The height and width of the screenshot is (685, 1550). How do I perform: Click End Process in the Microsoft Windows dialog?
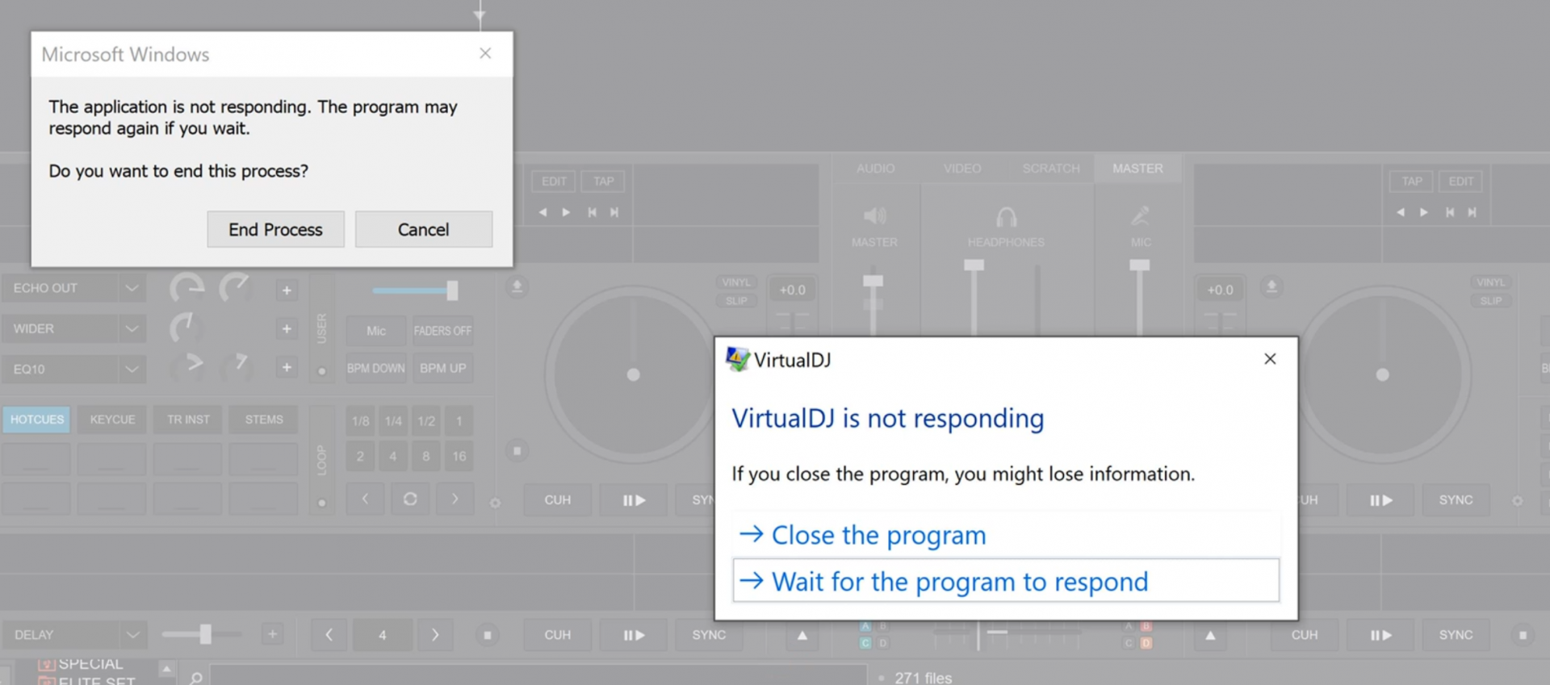pyautogui.click(x=275, y=230)
